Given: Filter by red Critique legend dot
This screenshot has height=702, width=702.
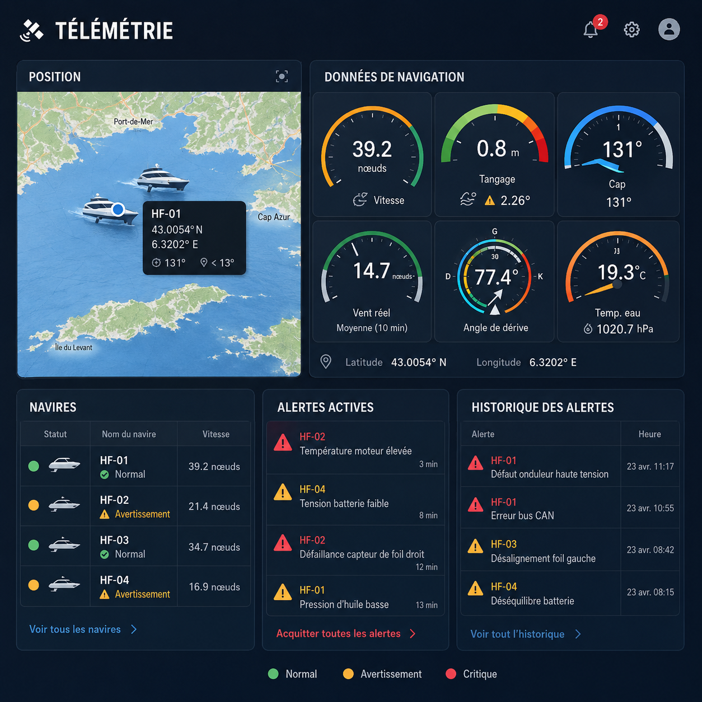Looking at the screenshot, I should click(451, 674).
